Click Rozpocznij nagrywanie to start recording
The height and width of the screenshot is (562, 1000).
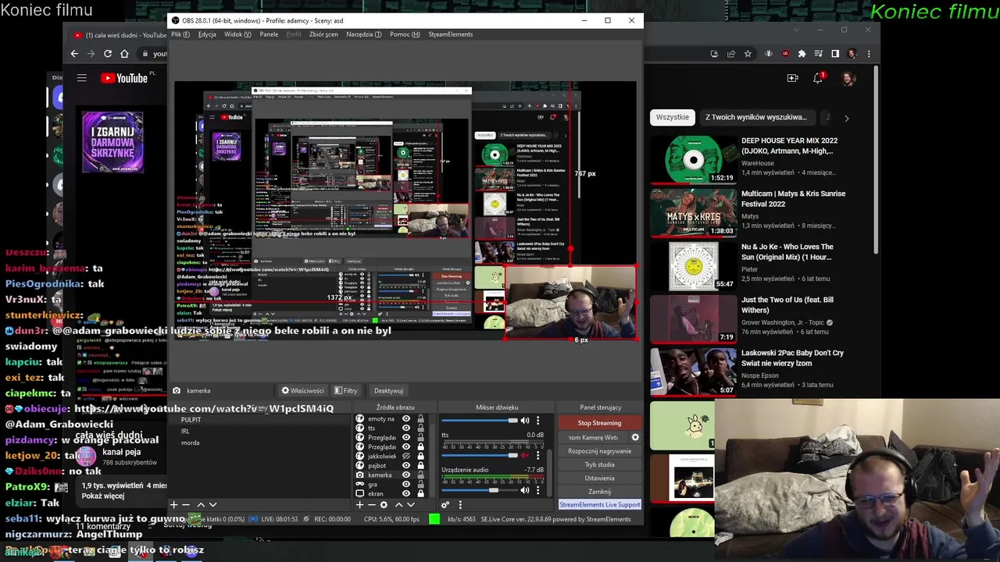(599, 451)
